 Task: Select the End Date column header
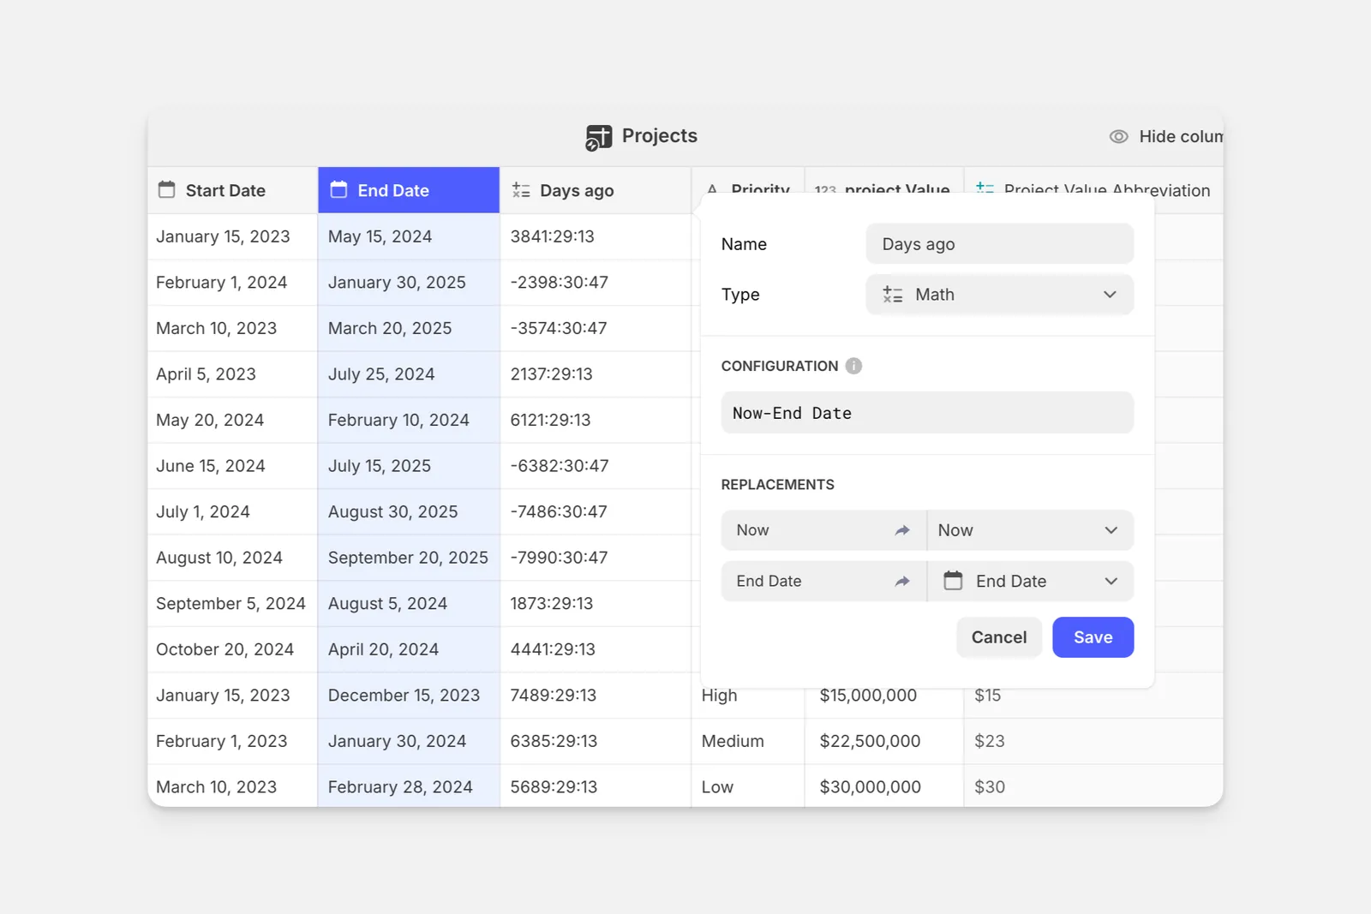tap(409, 190)
